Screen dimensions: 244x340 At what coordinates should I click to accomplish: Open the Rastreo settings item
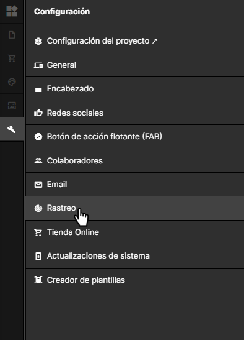(135, 208)
